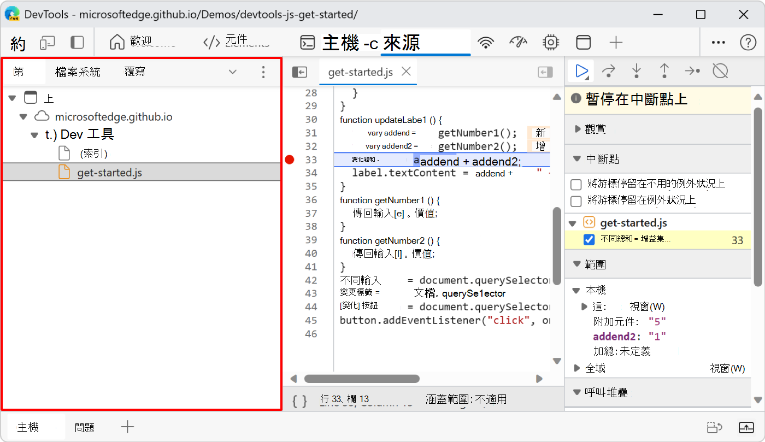Enable pause on uncaught exceptions checkbox
Viewport: 765px width, 442px height.
(x=576, y=184)
